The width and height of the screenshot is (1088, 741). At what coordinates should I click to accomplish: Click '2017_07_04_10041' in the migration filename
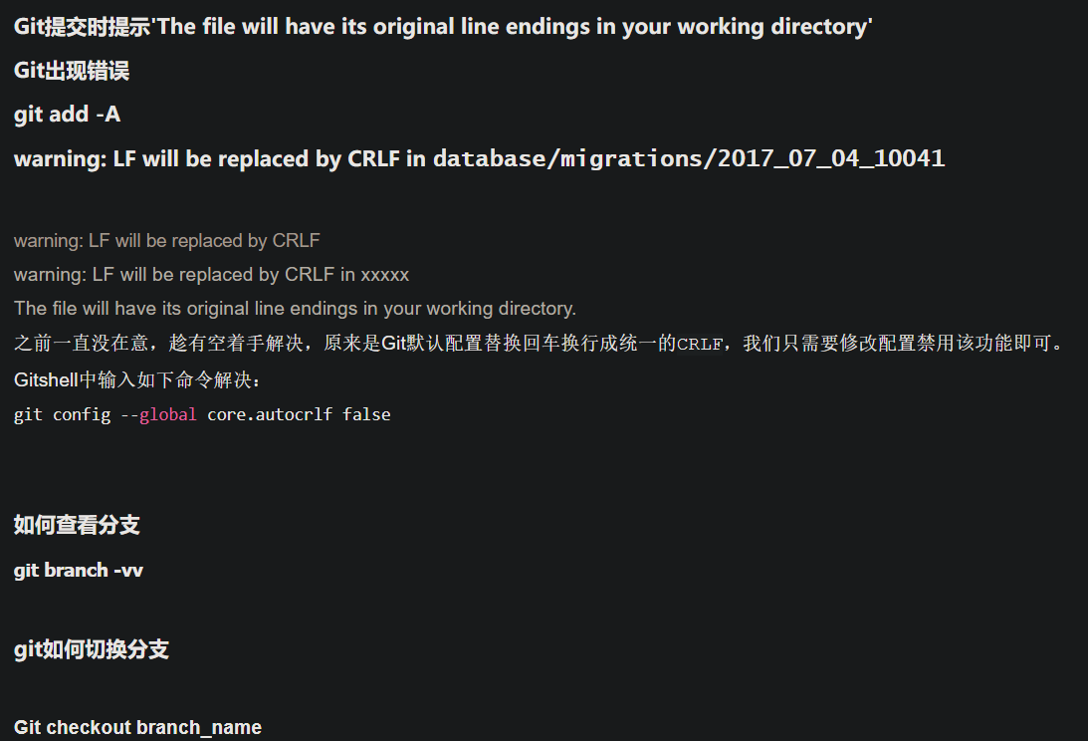831,159
